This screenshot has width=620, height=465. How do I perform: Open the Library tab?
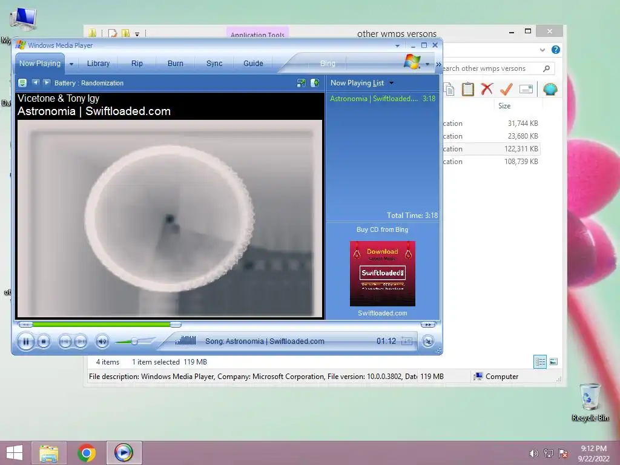tap(98, 63)
